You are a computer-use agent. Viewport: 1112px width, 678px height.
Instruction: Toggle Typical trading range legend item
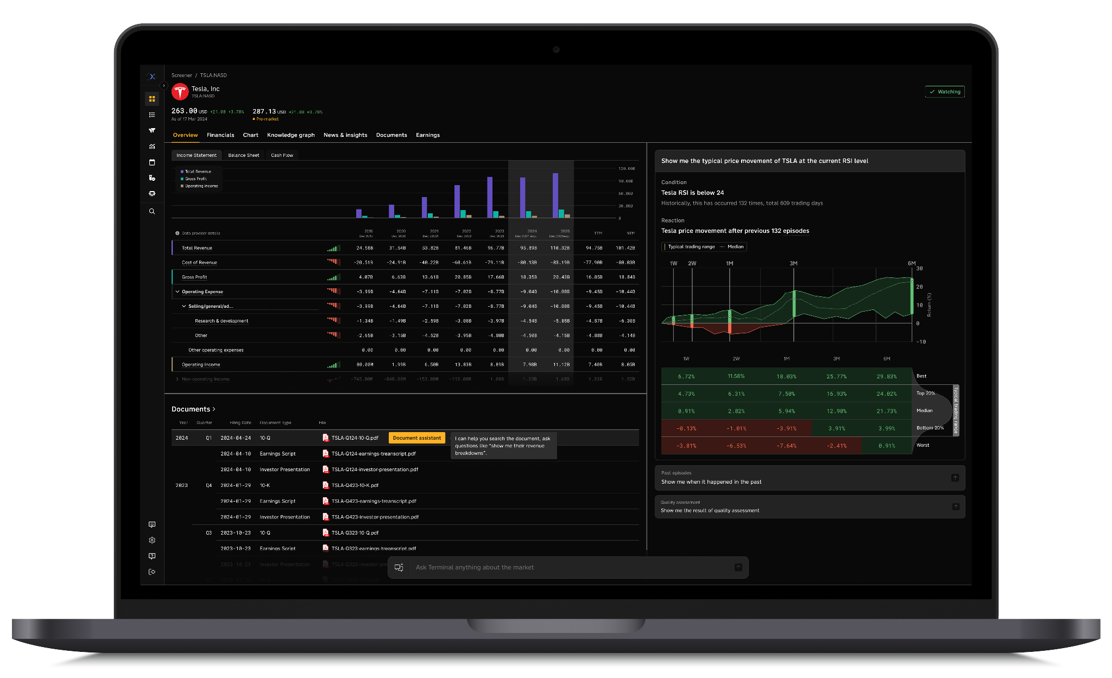click(x=690, y=247)
